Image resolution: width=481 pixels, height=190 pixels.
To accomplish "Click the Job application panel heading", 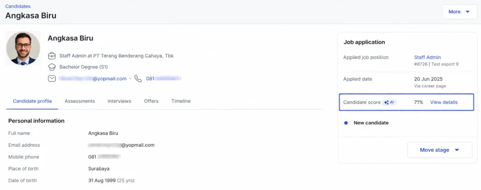I will tap(364, 42).
